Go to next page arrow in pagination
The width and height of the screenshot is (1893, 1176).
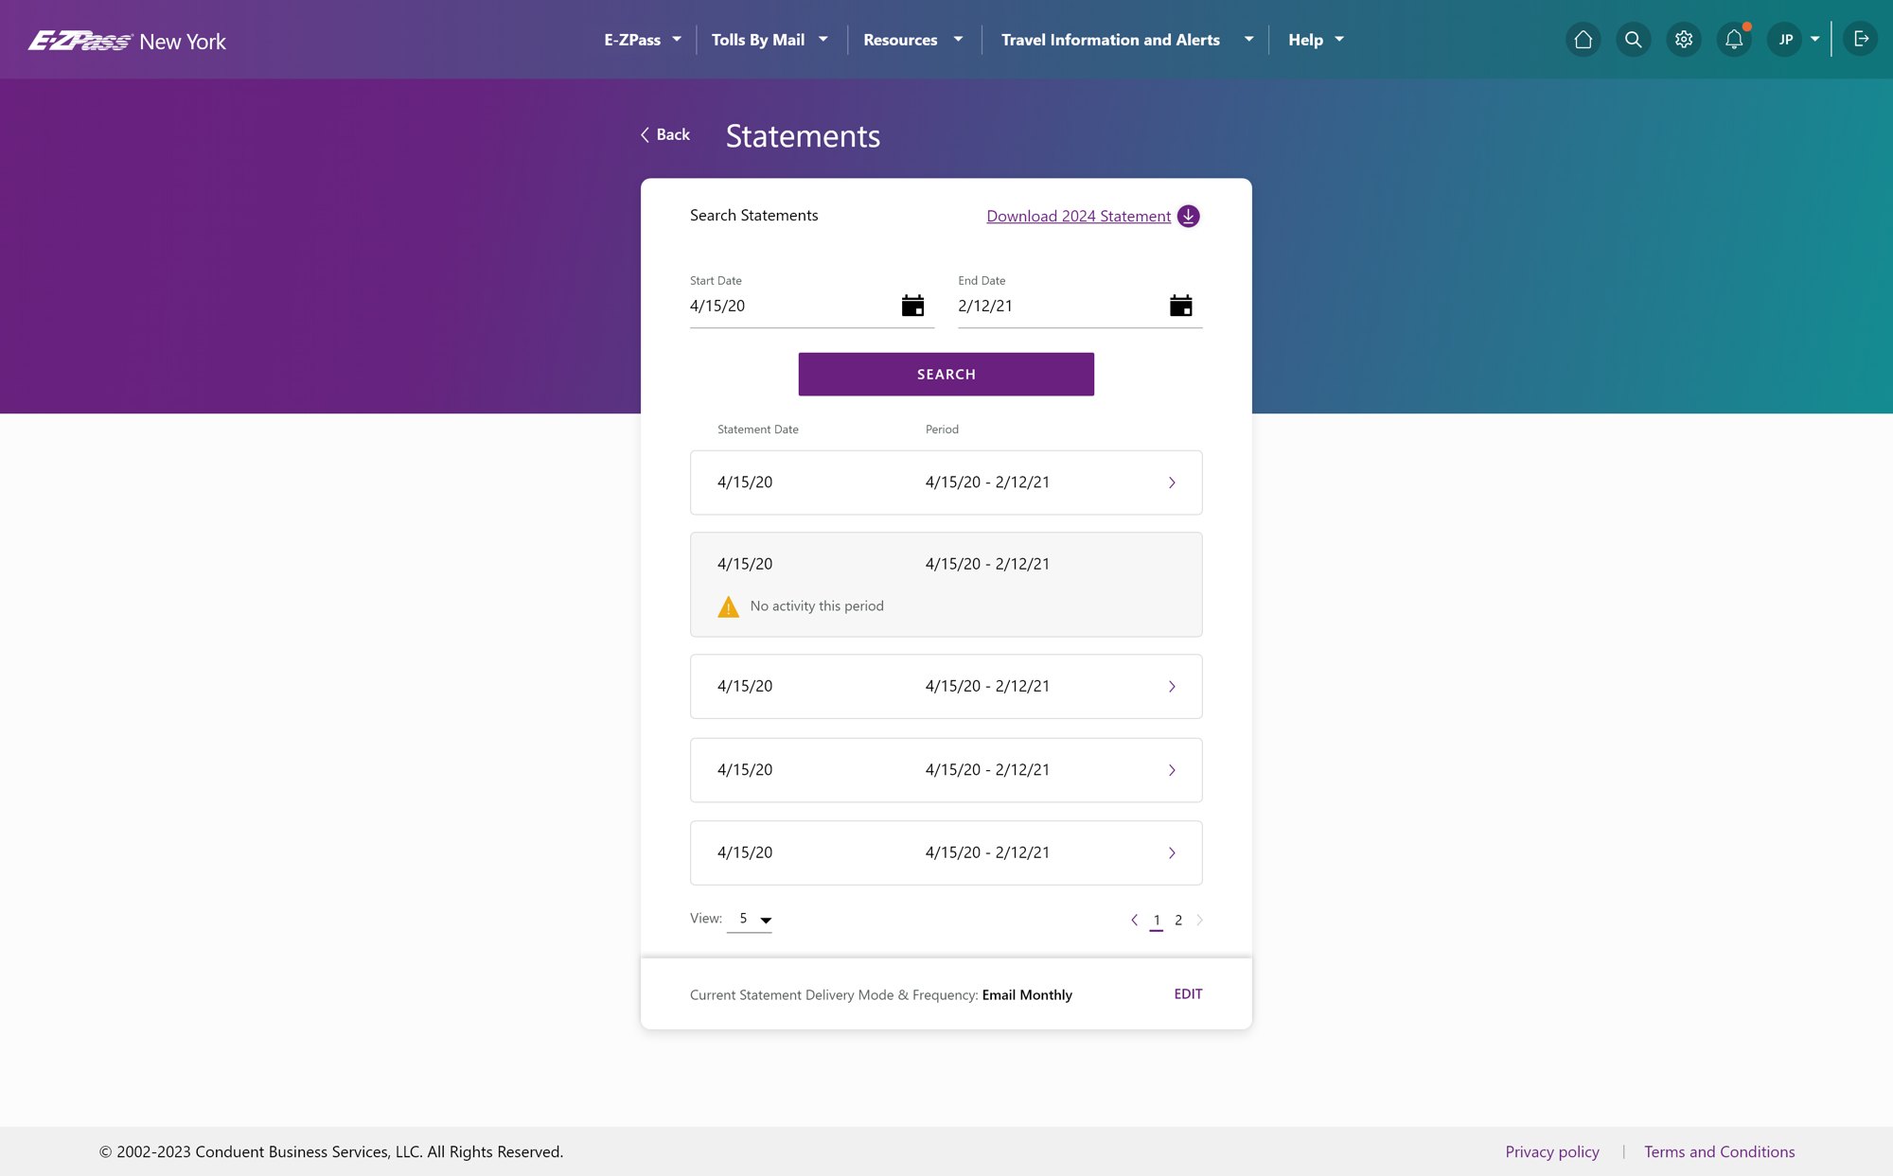click(1199, 920)
